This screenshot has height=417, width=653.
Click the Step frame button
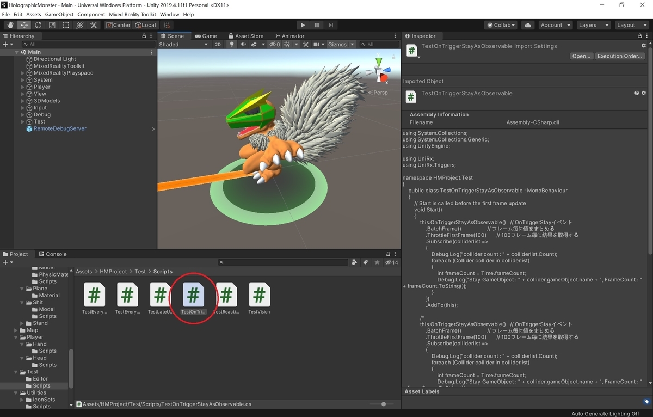point(330,25)
